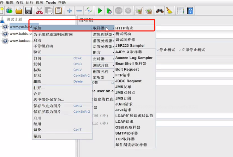
Task: Expand the 前置处理器 submenu
Action: [103, 41]
